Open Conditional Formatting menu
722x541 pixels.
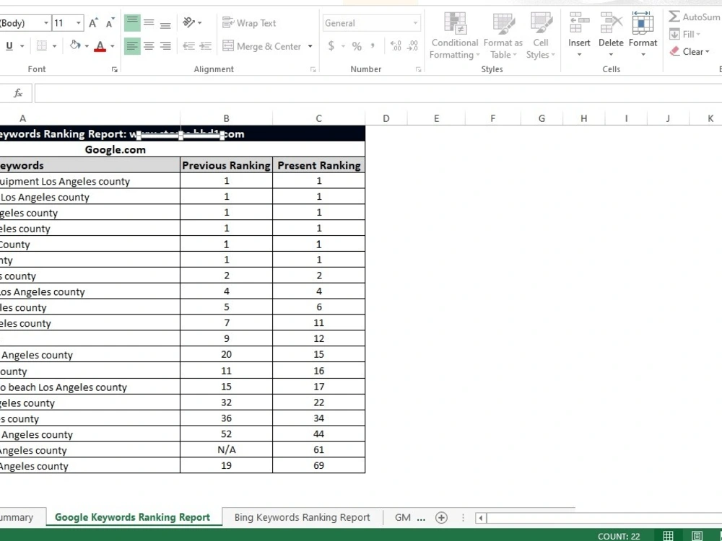coord(454,36)
